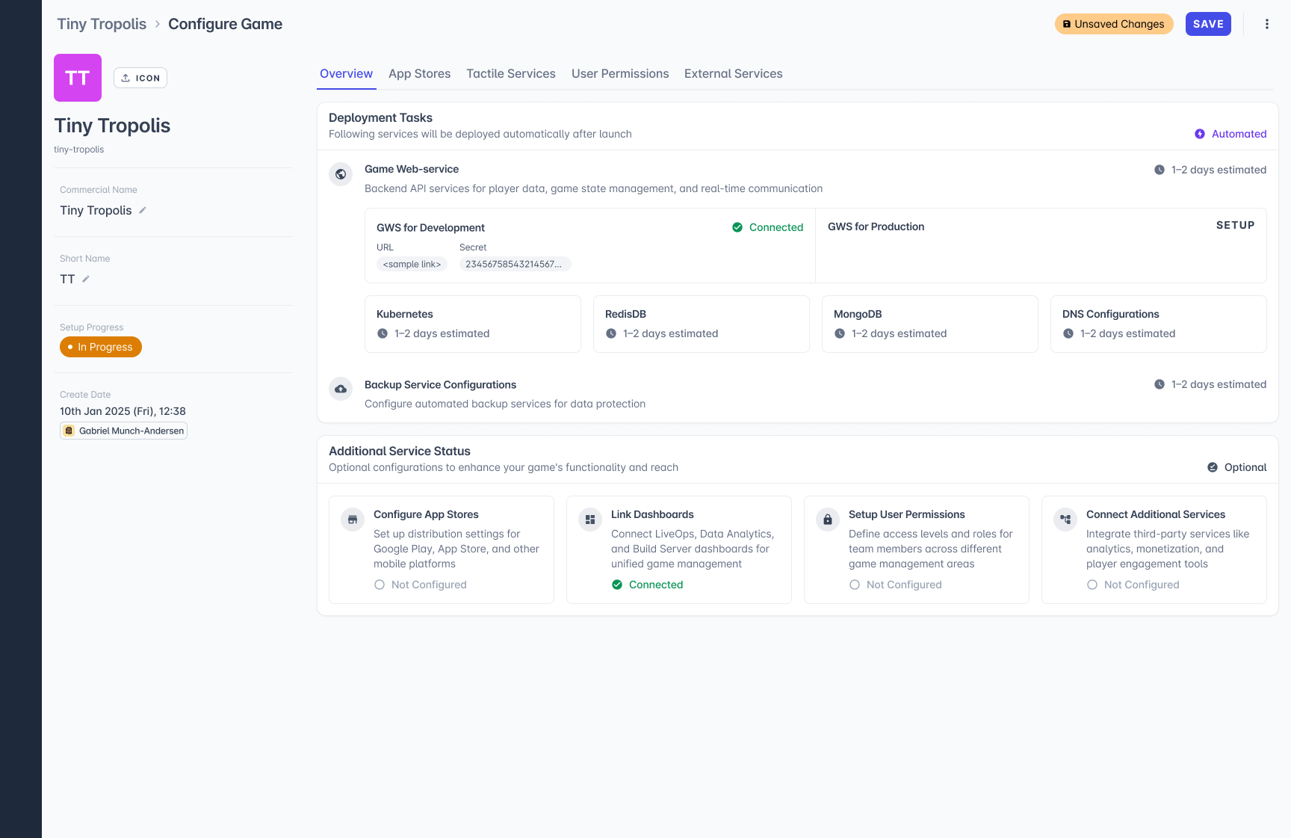The height and width of the screenshot is (838, 1291).
Task: Click the Gabriel Munch-Andersen creator chip
Action: 123,431
